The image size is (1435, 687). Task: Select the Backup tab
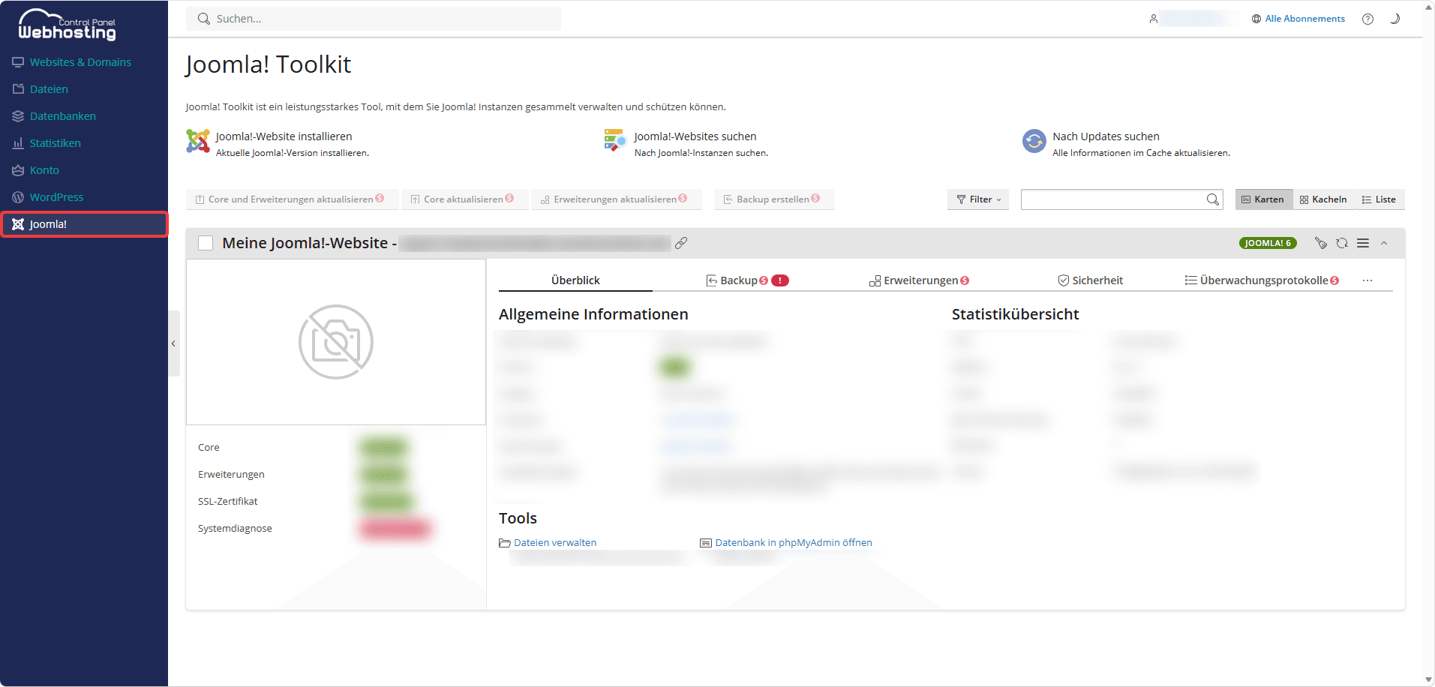point(746,280)
